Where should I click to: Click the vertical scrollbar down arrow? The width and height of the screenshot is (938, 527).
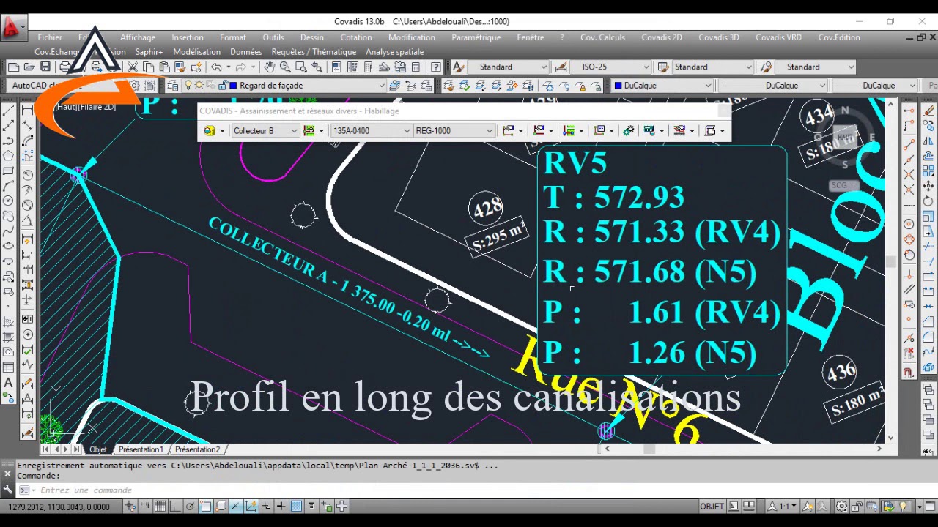[891, 438]
